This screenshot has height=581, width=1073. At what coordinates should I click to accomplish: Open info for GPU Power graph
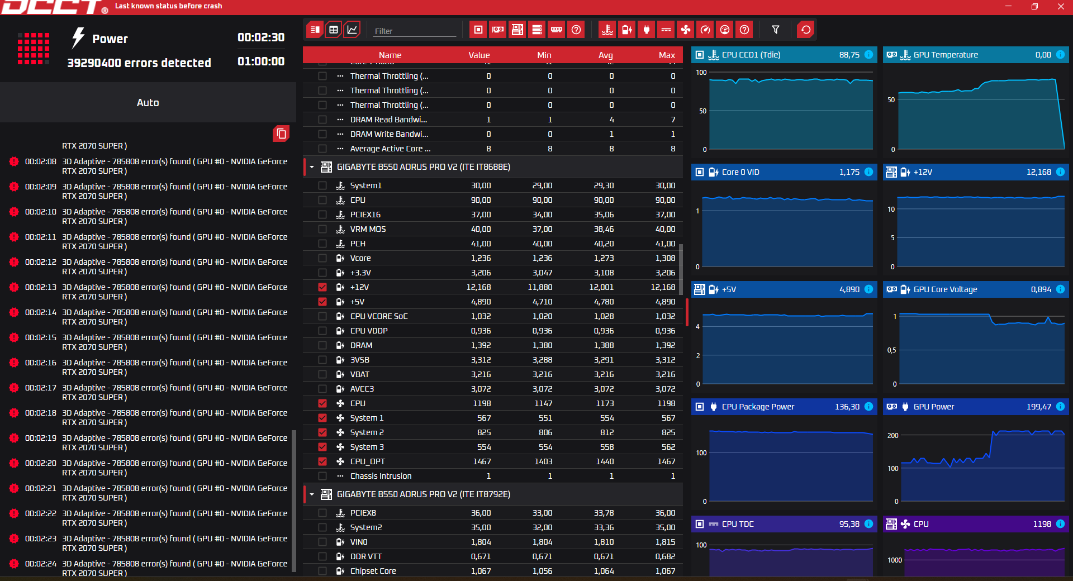pos(1060,407)
